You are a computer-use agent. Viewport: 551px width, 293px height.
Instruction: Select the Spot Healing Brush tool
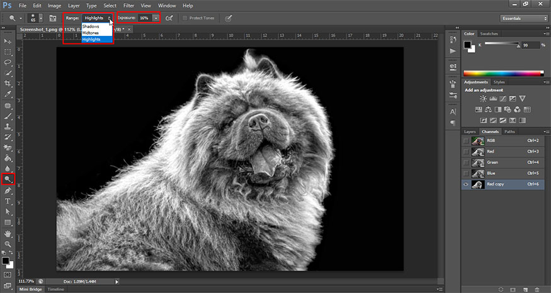tap(8, 106)
